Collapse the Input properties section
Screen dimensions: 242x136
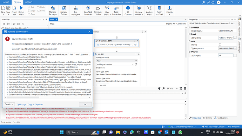click(x=189, y=34)
